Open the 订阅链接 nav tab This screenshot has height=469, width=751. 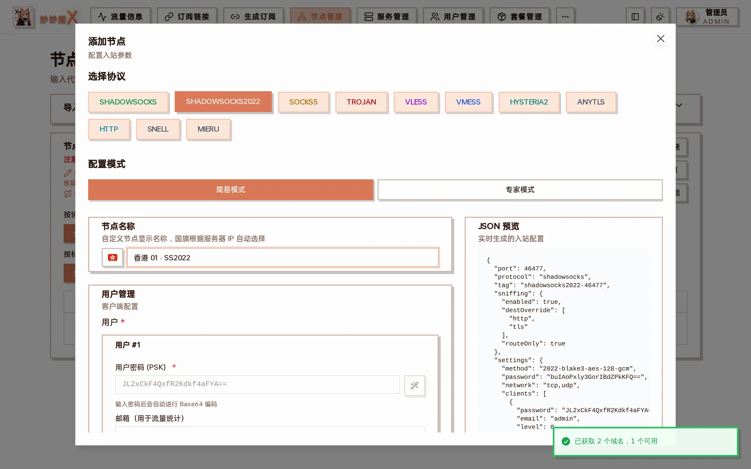pyautogui.click(x=187, y=17)
